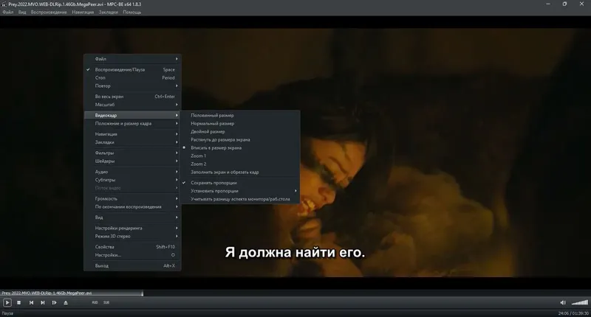
Task: Expand По окончании воспроизведения submenu
Action: [x=132, y=207]
